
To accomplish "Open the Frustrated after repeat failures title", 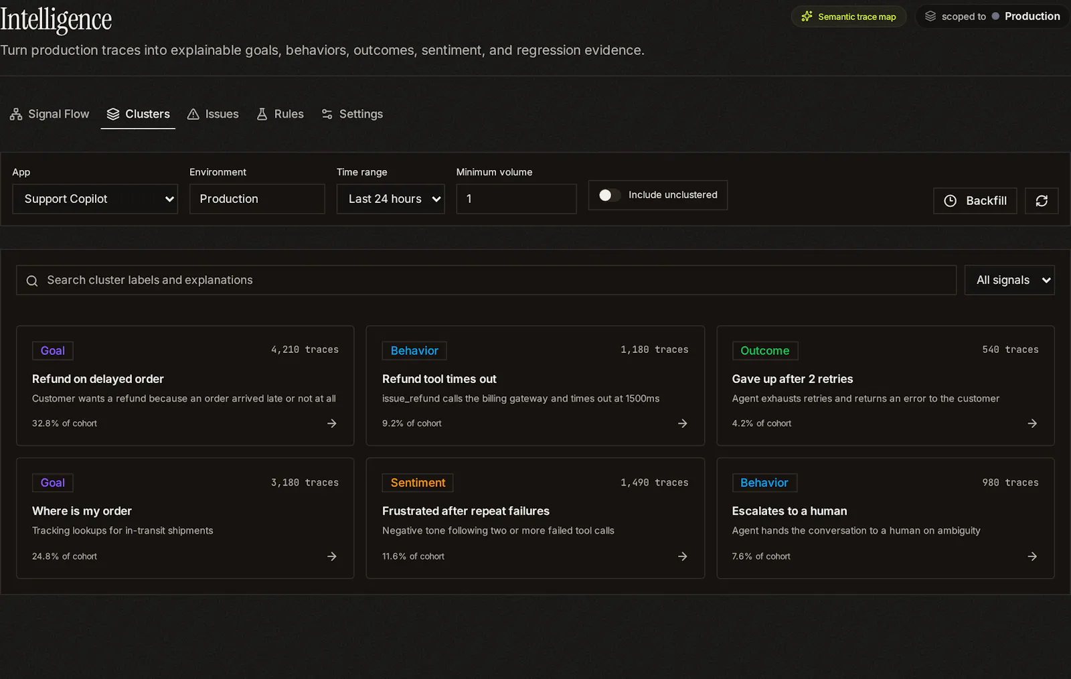I will coord(466,511).
